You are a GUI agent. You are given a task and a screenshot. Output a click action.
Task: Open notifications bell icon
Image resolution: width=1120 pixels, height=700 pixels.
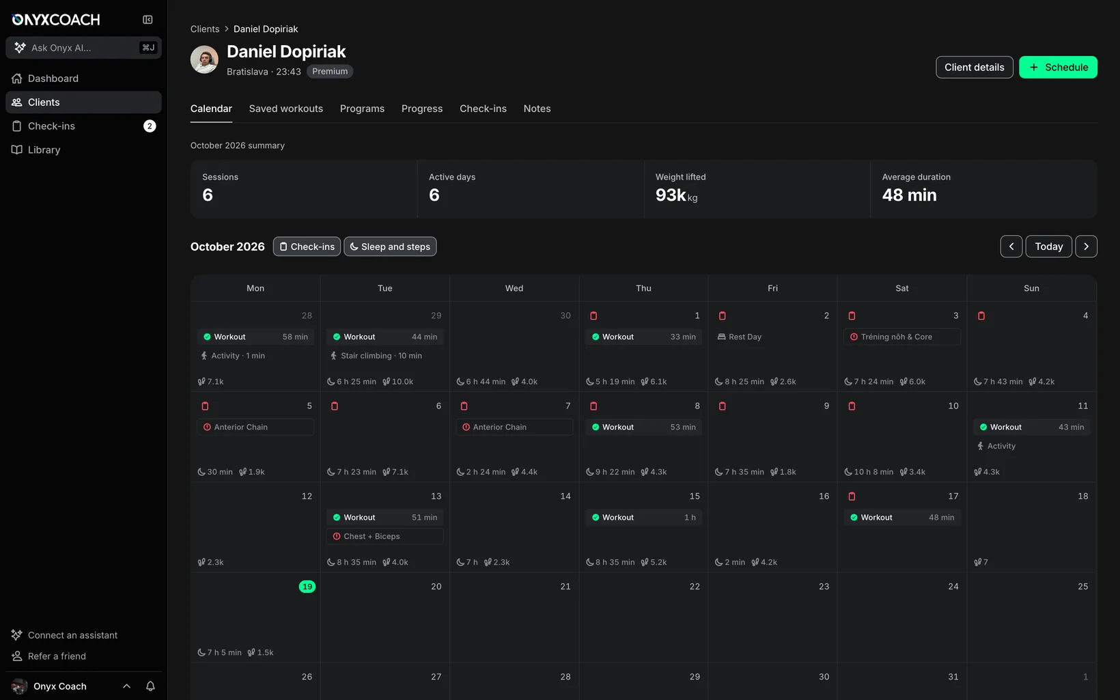[x=150, y=686]
